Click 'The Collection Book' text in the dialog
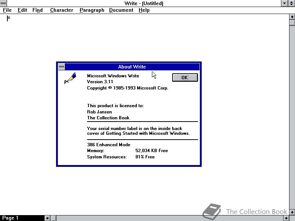This screenshot has width=295, height=221. tap(108, 118)
